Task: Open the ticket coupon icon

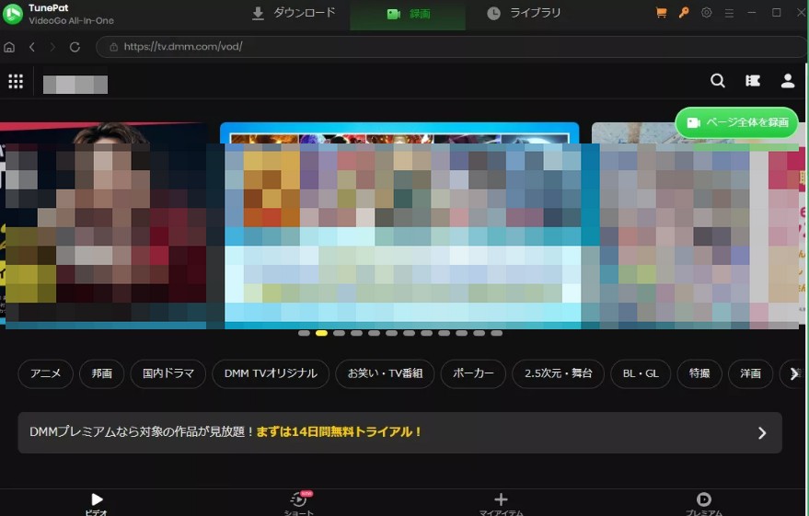Action: point(753,80)
